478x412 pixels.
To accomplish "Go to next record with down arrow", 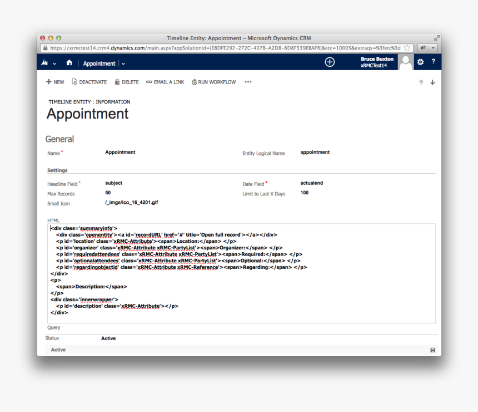I will (x=432, y=82).
